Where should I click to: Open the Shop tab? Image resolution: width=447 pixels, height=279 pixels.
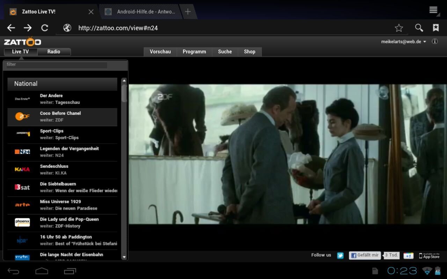[x=250, y=52]
